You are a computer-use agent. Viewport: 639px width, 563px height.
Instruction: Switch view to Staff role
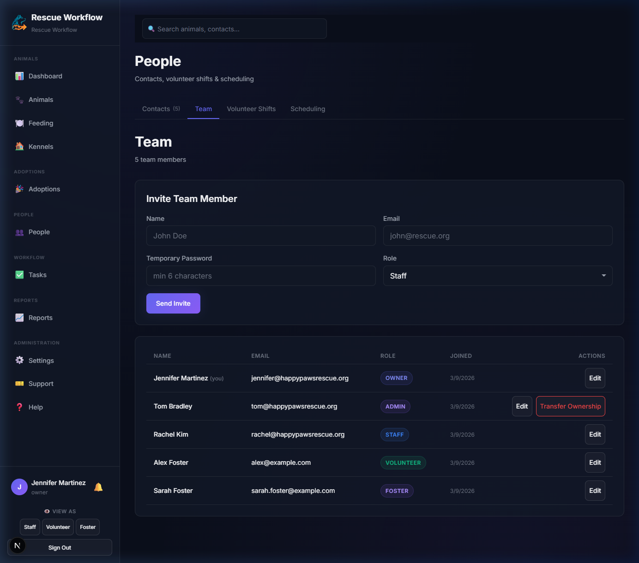click(x=30, y=527)
